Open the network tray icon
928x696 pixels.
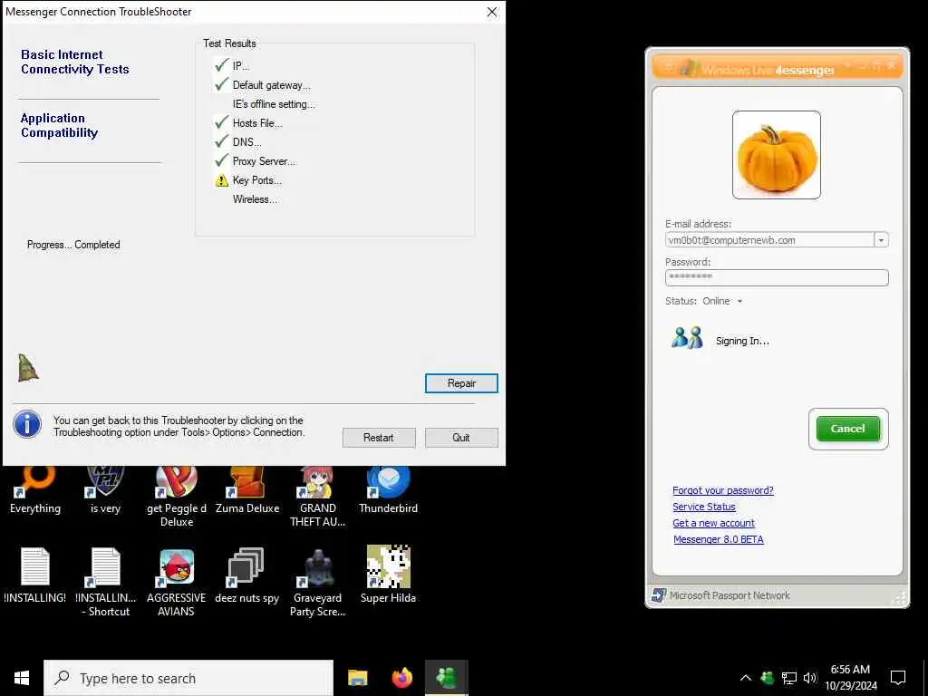[789, 678]
